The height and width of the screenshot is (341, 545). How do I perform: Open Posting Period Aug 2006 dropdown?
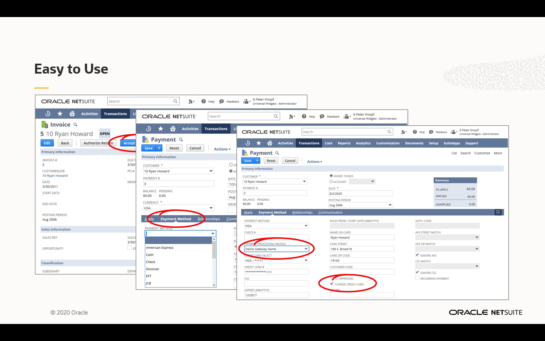[390, 205]
